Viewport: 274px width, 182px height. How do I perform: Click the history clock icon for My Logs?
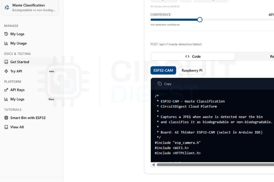(x=6, y=34)
